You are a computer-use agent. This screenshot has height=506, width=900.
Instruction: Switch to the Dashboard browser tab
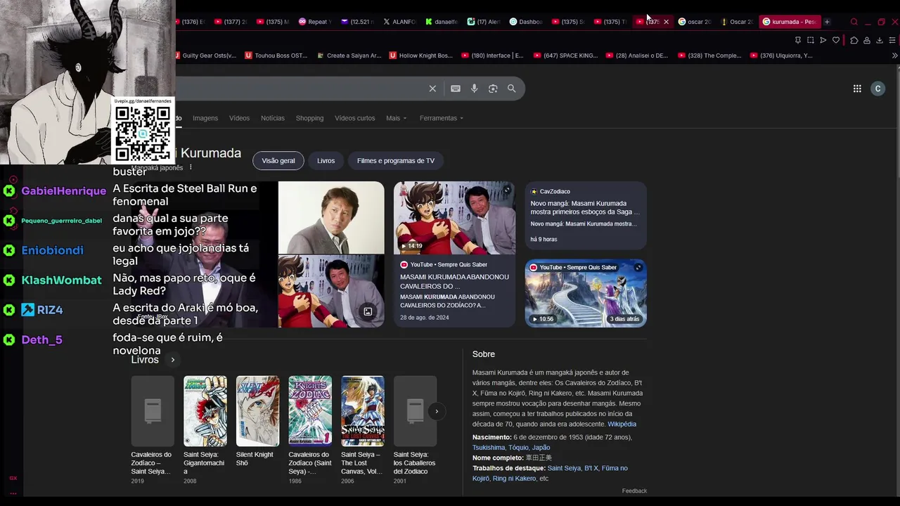pyautogui.click(x=526, y=22)
